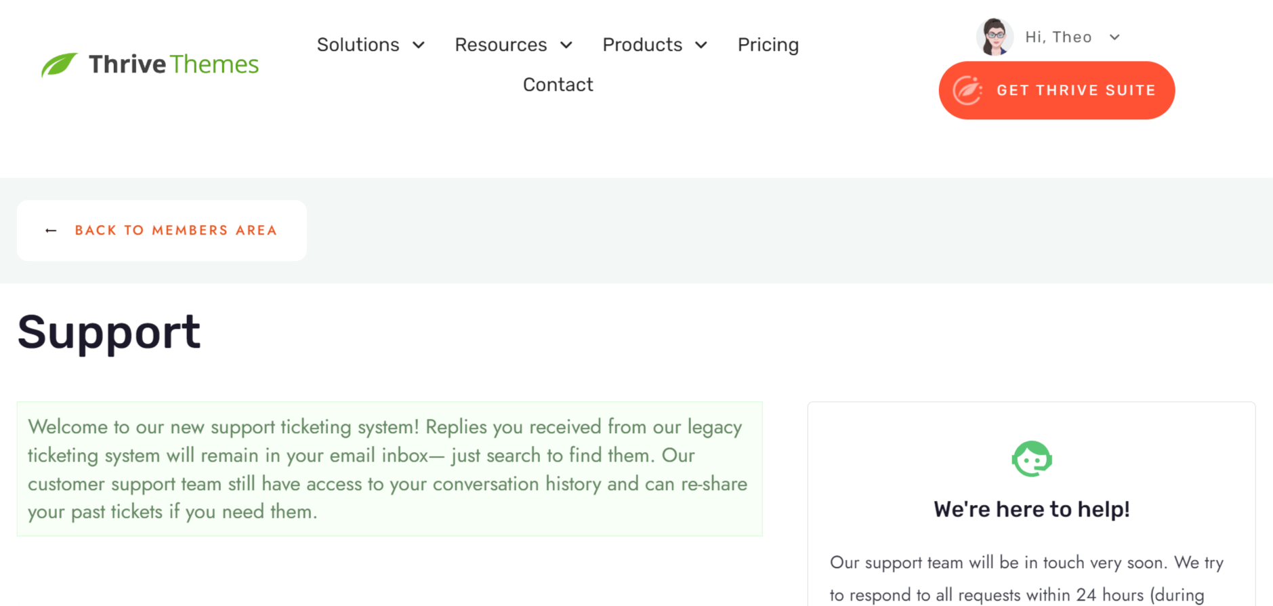
Task: Click the back arrow beside Members Area
Action: coord(51,230)
